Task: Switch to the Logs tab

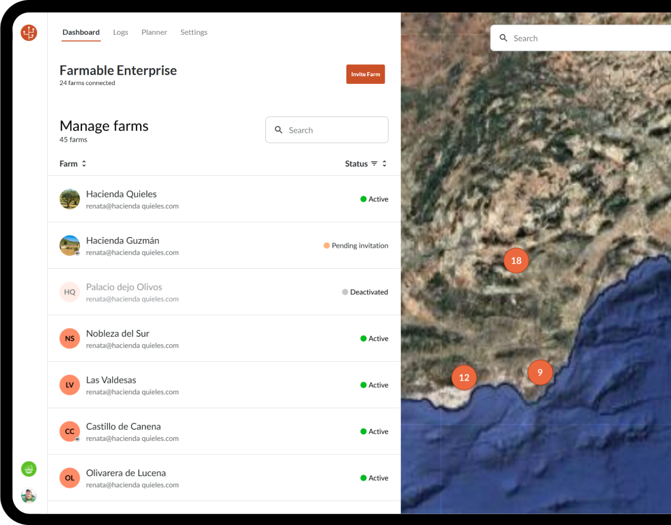Action: [x=120, y=32]
